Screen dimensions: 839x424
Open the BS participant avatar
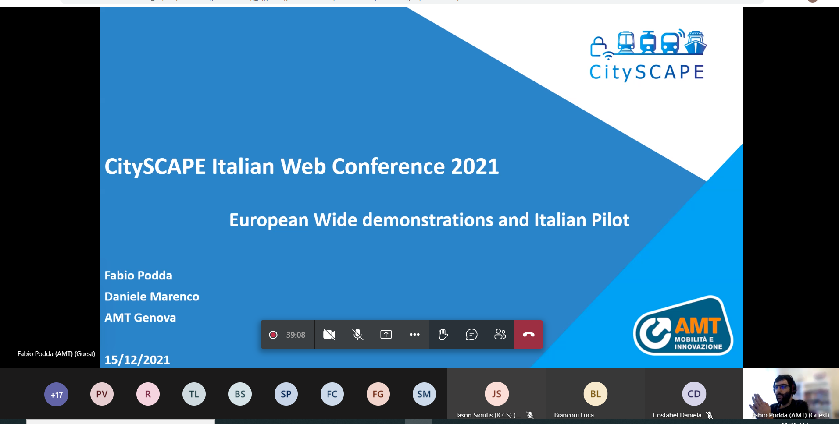click(240, 394)
